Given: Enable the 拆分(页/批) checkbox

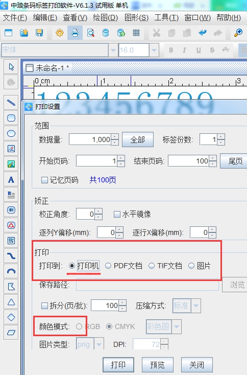Looking at the screenshot, I should [x=44, y=306].
